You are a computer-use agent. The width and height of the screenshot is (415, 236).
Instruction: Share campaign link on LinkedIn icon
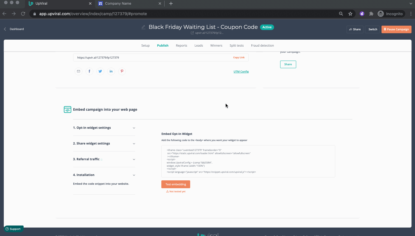coord(111,71)
